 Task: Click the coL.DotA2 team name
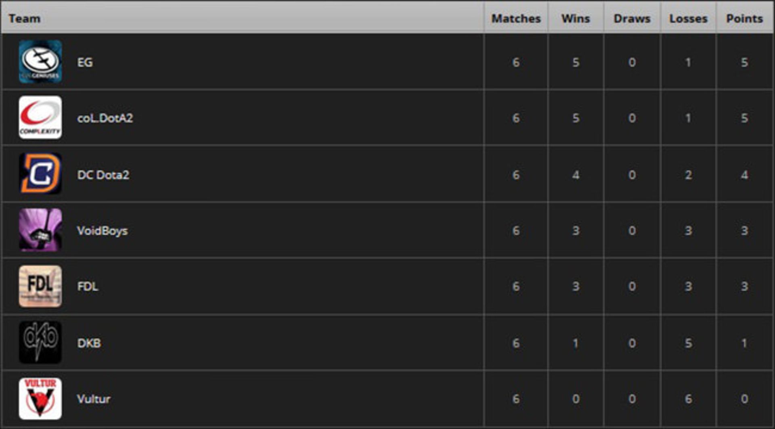105,118
